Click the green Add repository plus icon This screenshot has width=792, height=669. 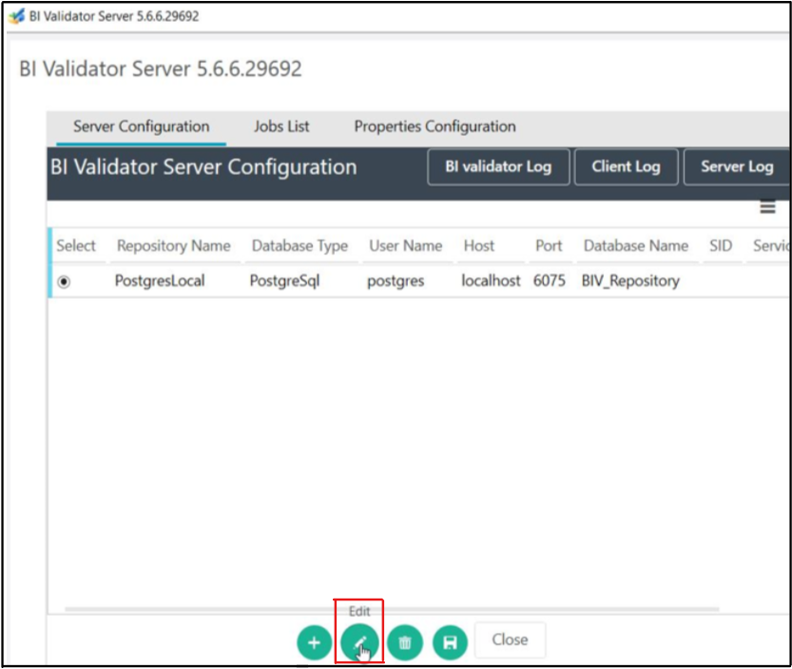pos(315,643)
